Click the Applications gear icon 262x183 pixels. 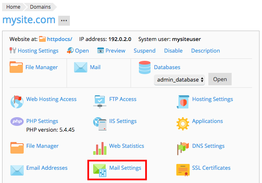[183, 123]
